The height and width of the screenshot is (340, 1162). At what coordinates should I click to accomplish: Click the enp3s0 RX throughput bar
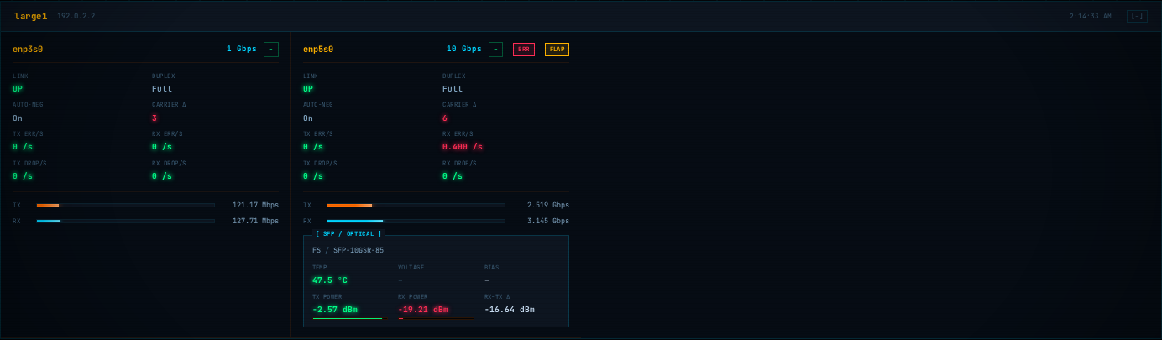pos(125,222)
